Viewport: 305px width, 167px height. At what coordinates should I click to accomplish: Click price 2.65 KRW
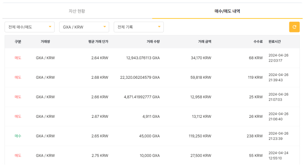(100, 136)
